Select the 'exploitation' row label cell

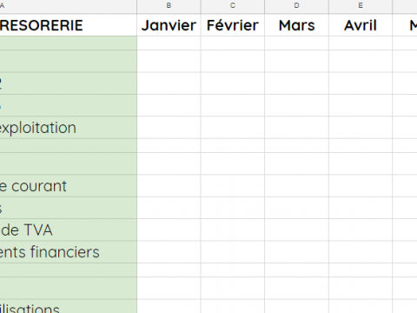(x=69, y=128)
